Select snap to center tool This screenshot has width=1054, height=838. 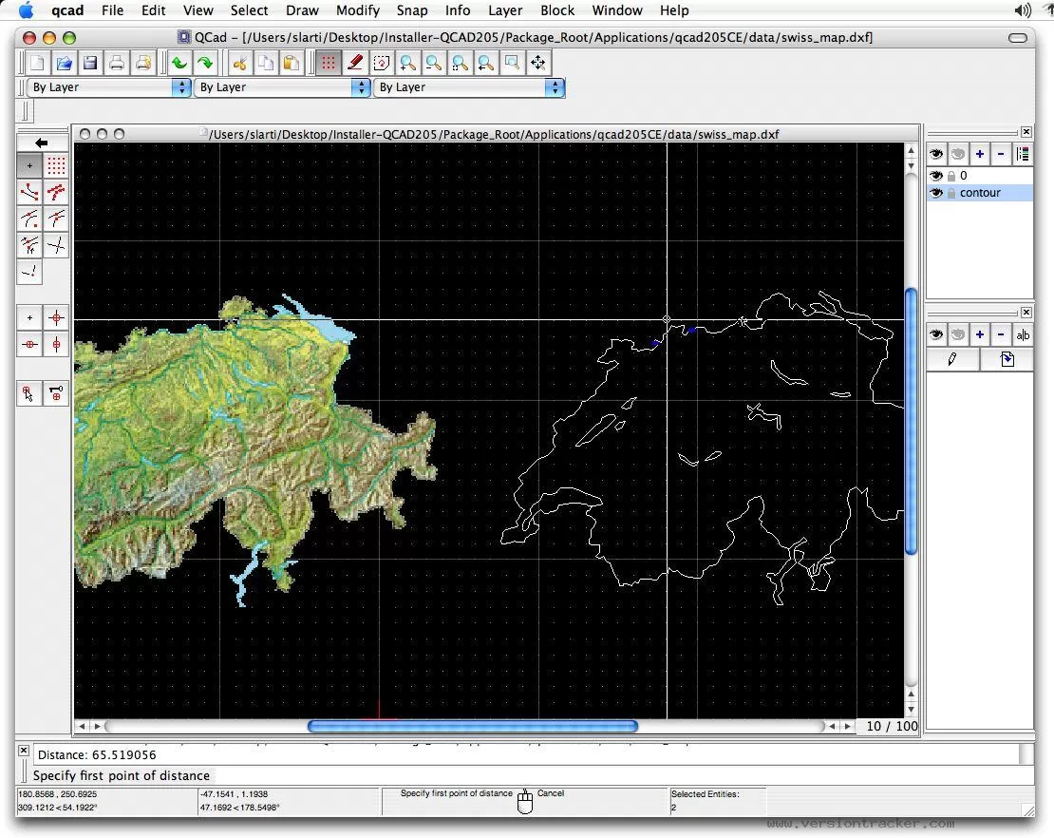29,219
